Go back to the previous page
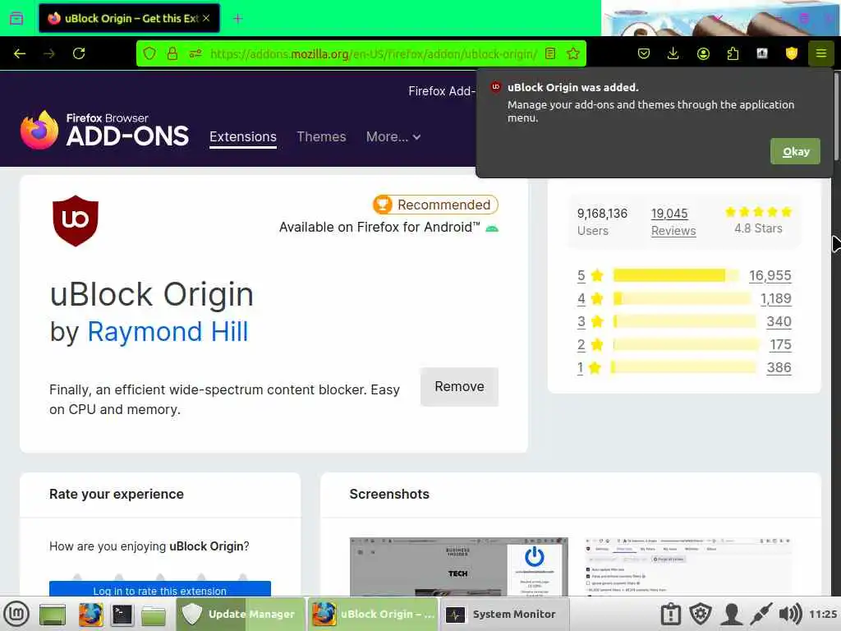841x631 pixels. 20,53
